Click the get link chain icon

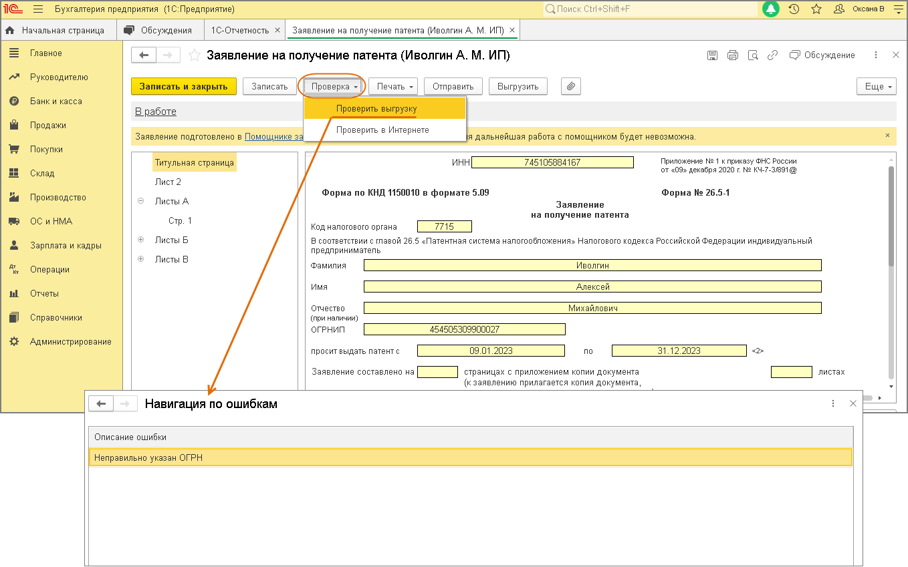(772, 55)
